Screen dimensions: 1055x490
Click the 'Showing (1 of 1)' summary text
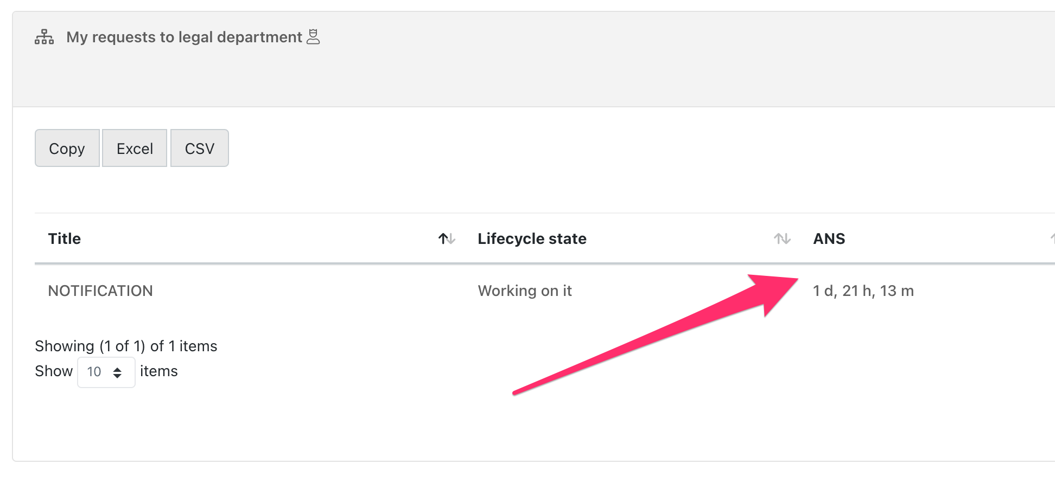126,346
